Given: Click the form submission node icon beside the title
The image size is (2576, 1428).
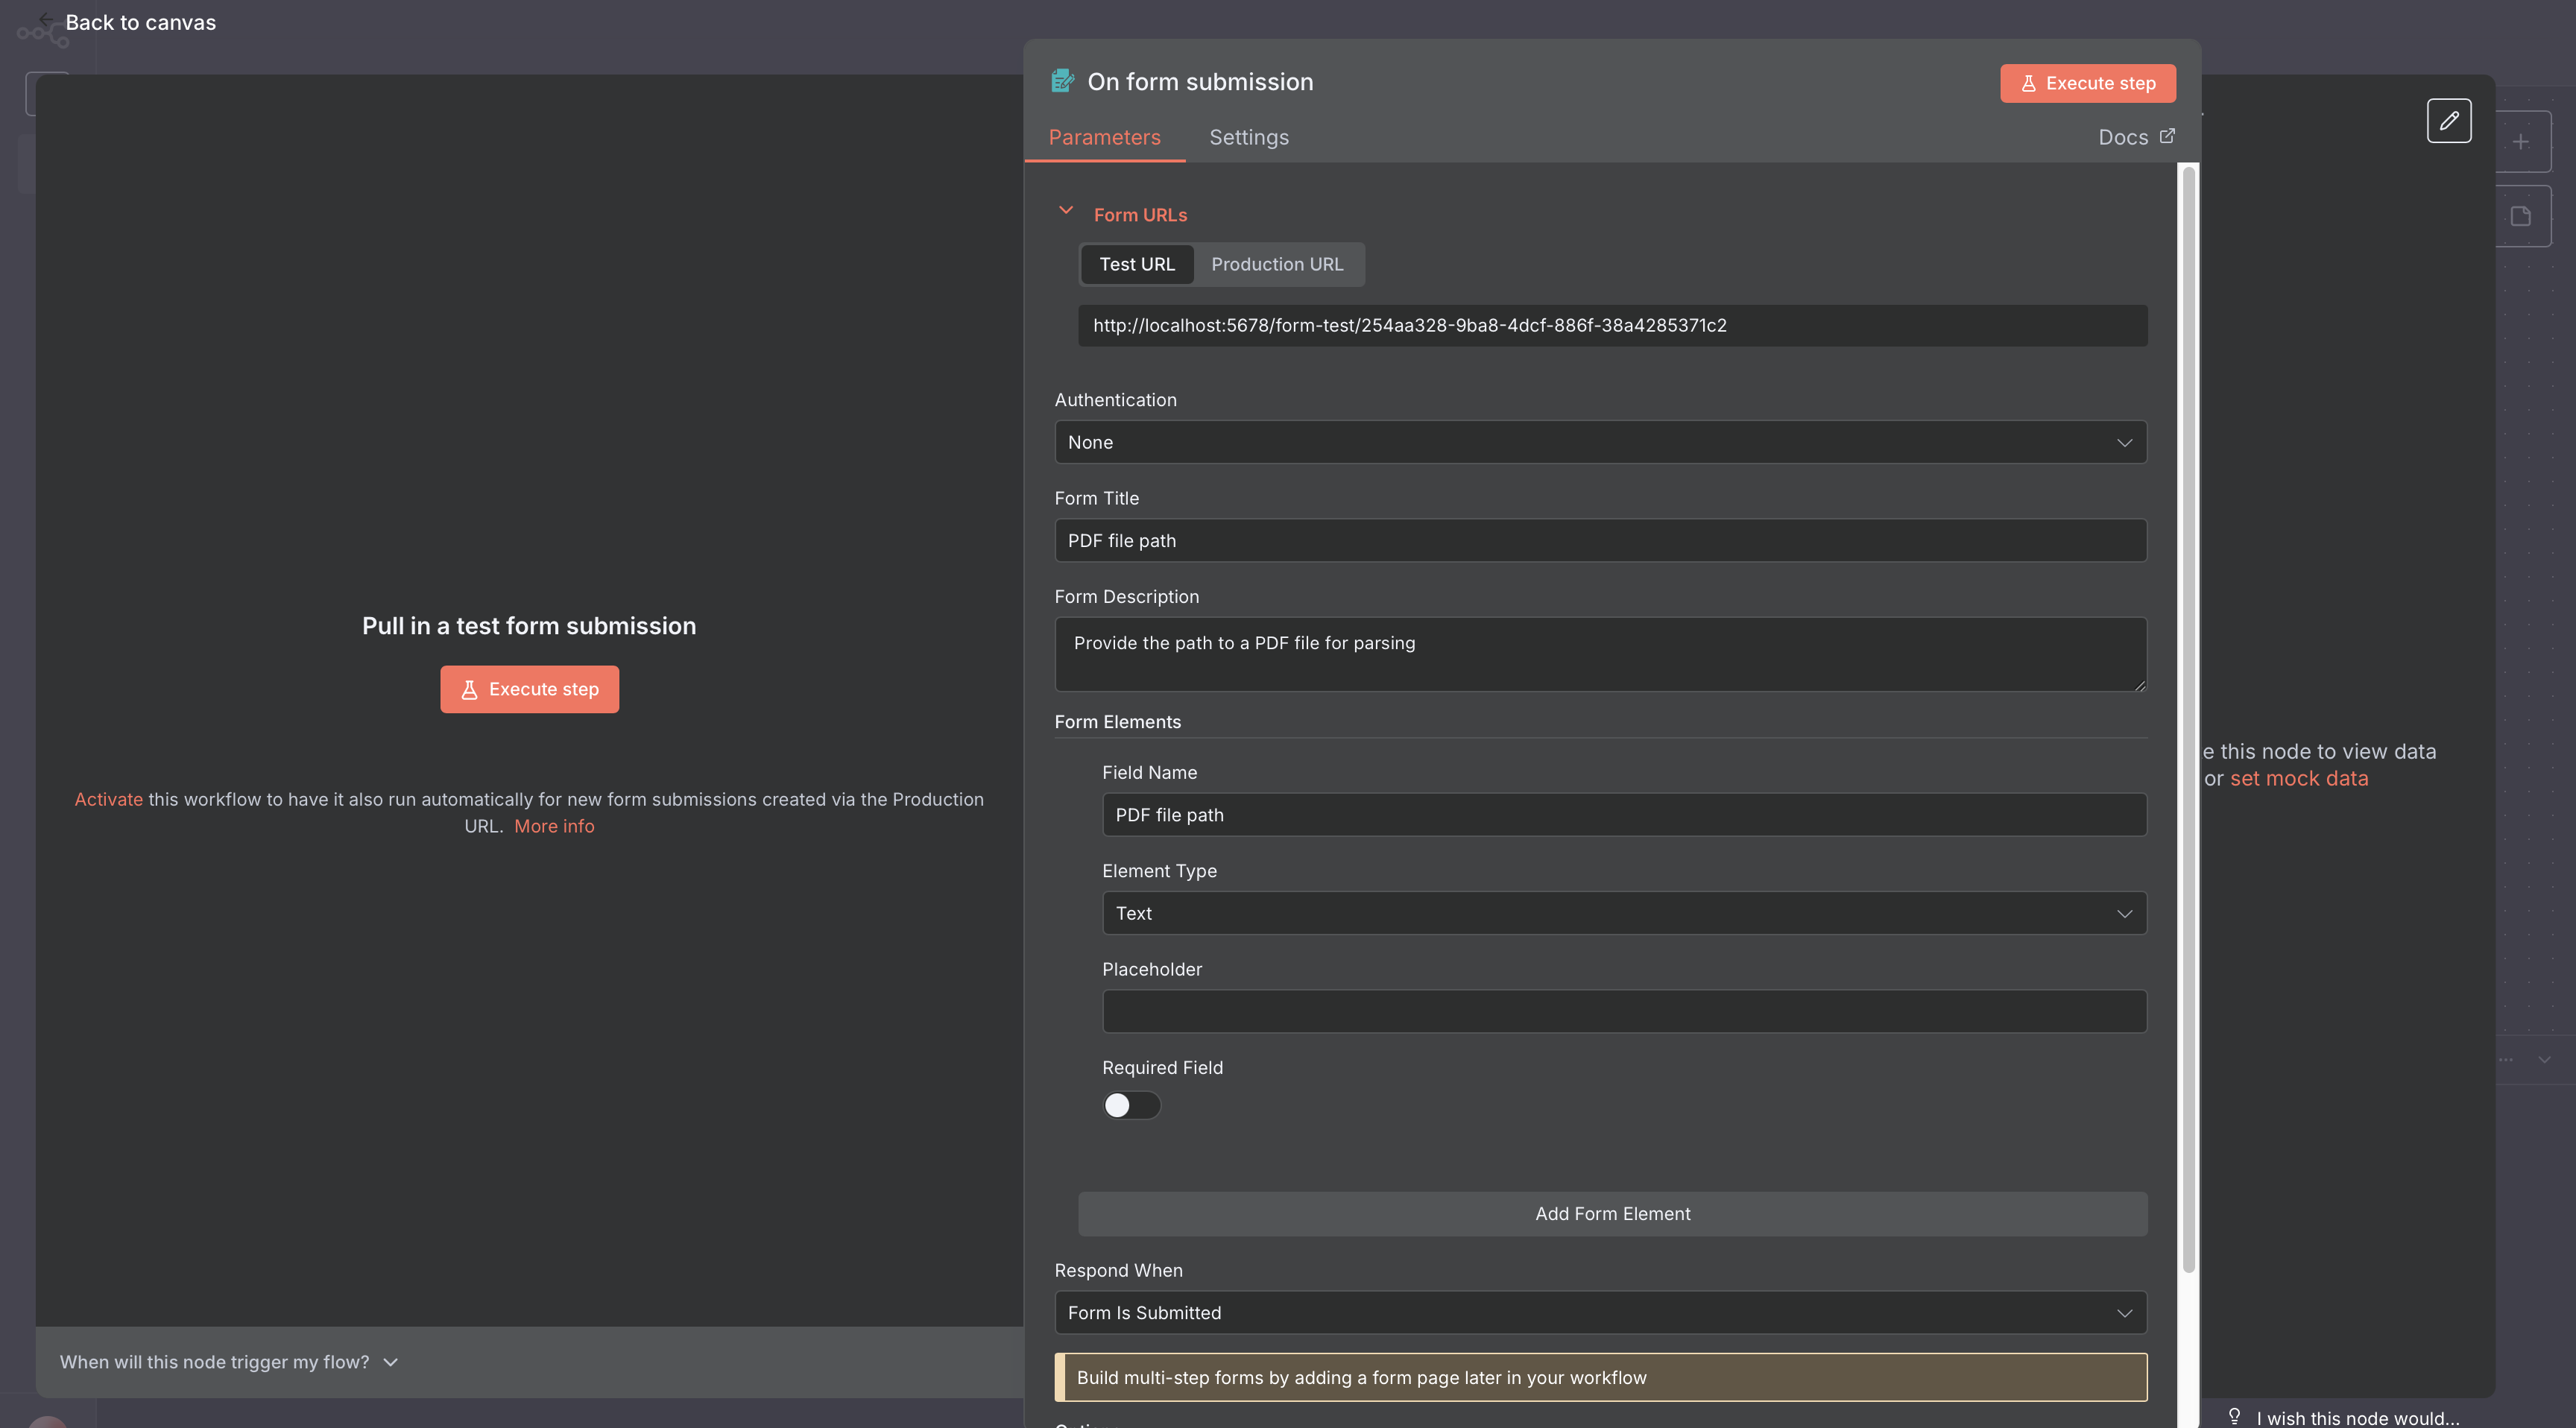Looking at the screenshot, I should (1062, 81).
